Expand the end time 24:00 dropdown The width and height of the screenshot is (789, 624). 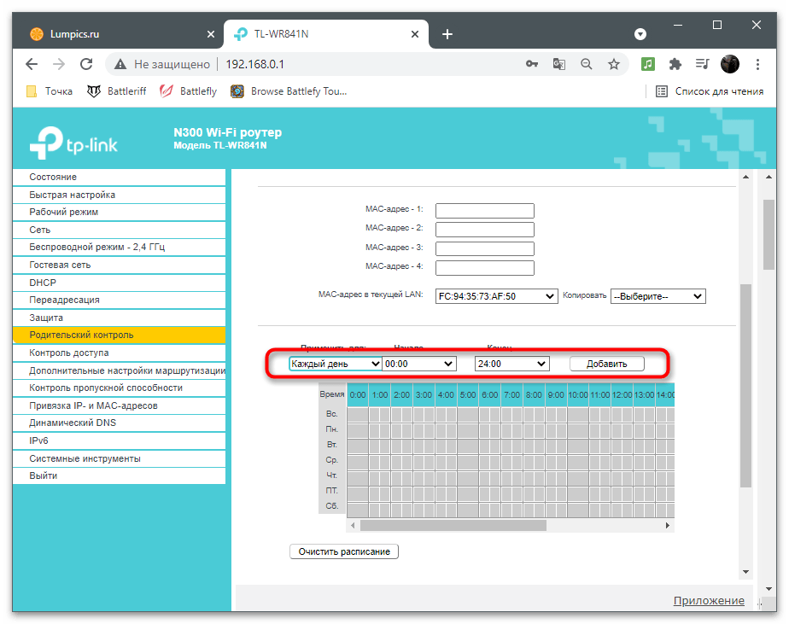point(511,364)
